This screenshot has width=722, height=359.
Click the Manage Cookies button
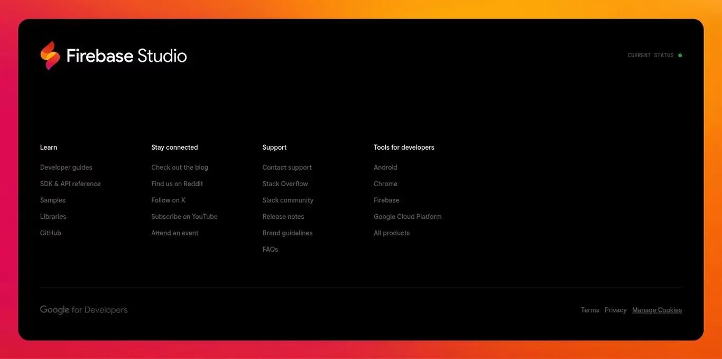(x=657, y=310)
